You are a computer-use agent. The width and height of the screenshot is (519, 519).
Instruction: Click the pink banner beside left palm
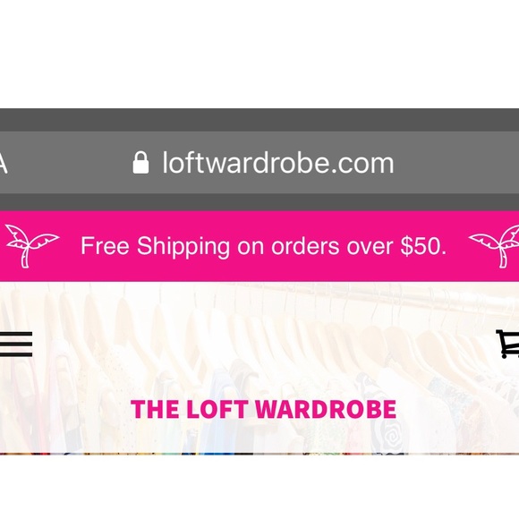(70, 246)
